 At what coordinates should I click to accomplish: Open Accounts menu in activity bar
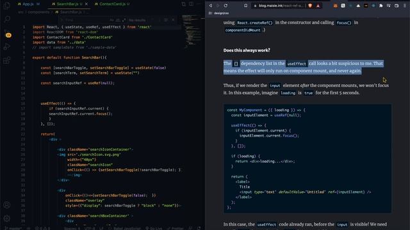[x=7, y=205]
